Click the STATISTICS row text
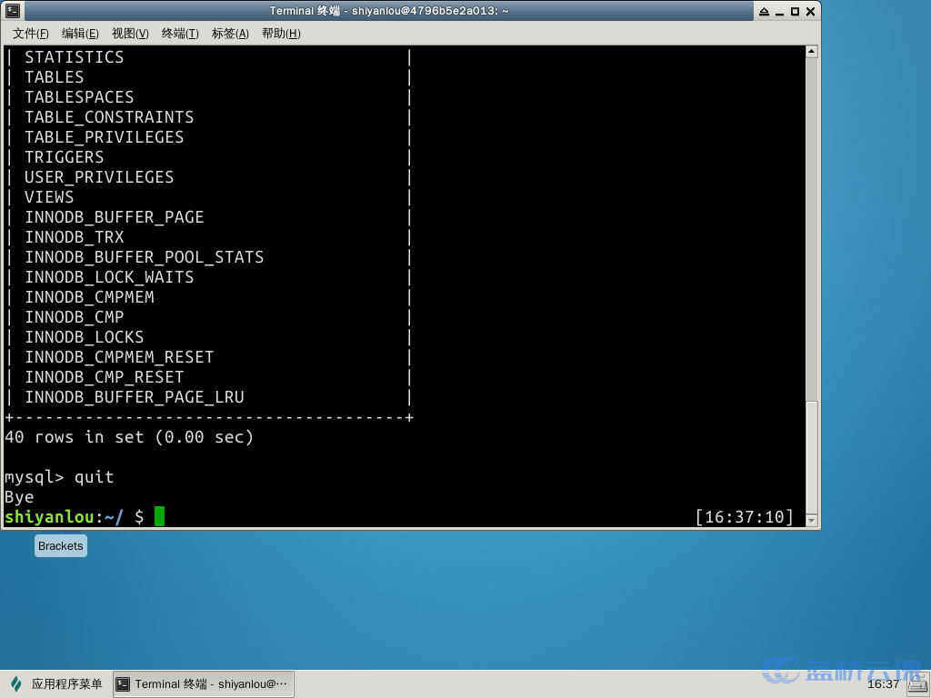This screenshot has width=931, height=698. click(x=75, y=57)
